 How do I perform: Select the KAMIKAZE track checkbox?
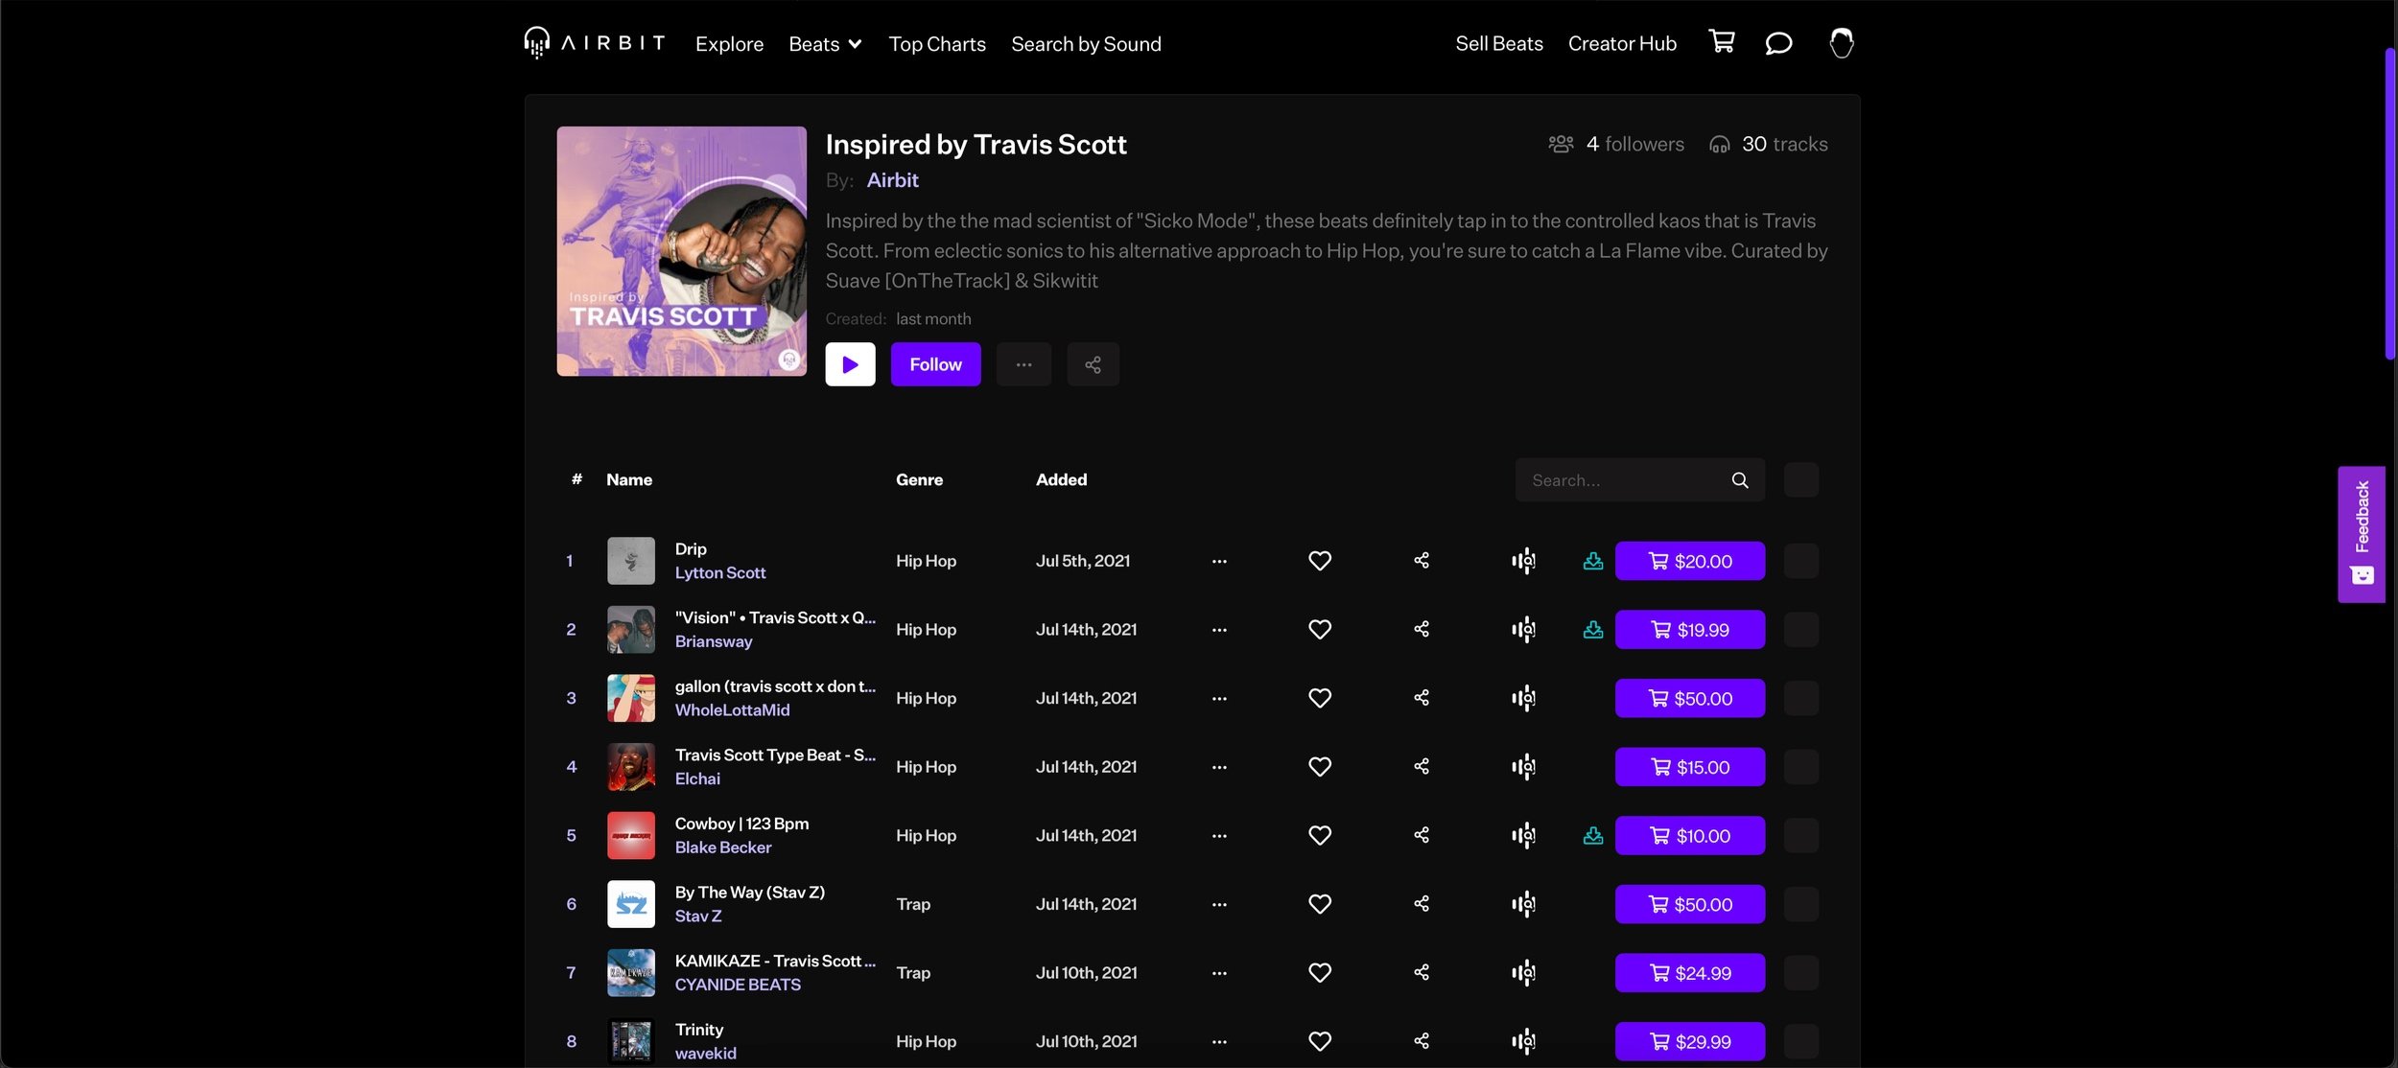click(x=1800, y=973)
